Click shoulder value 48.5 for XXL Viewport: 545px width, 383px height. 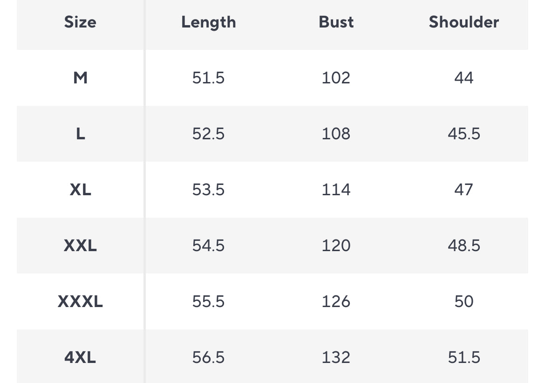tap(463, 246)
